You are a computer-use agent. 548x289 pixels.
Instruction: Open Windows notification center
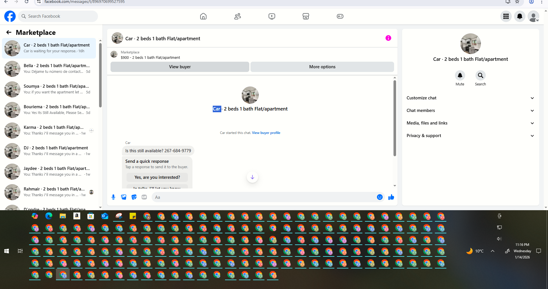pyautogui.click(x=539, y=251)
